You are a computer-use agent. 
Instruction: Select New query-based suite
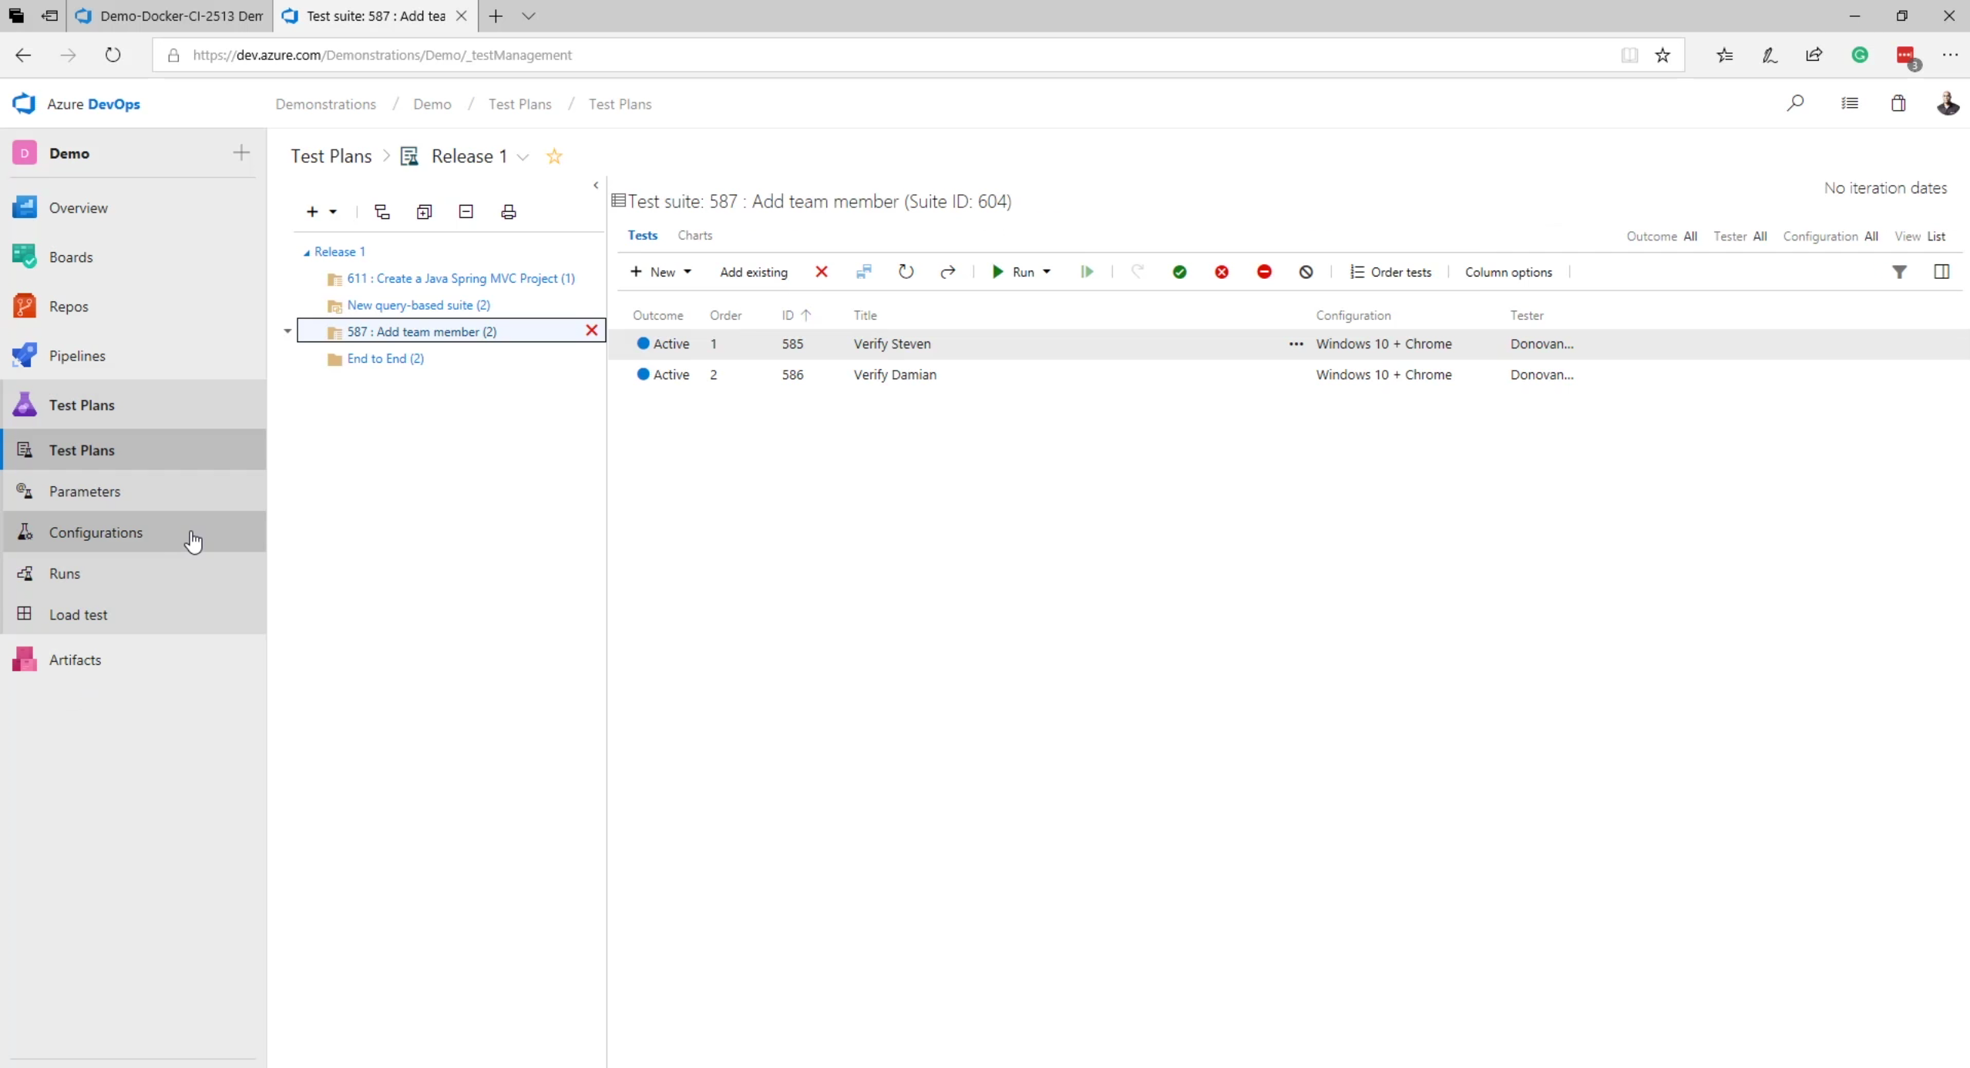(419, 305)
